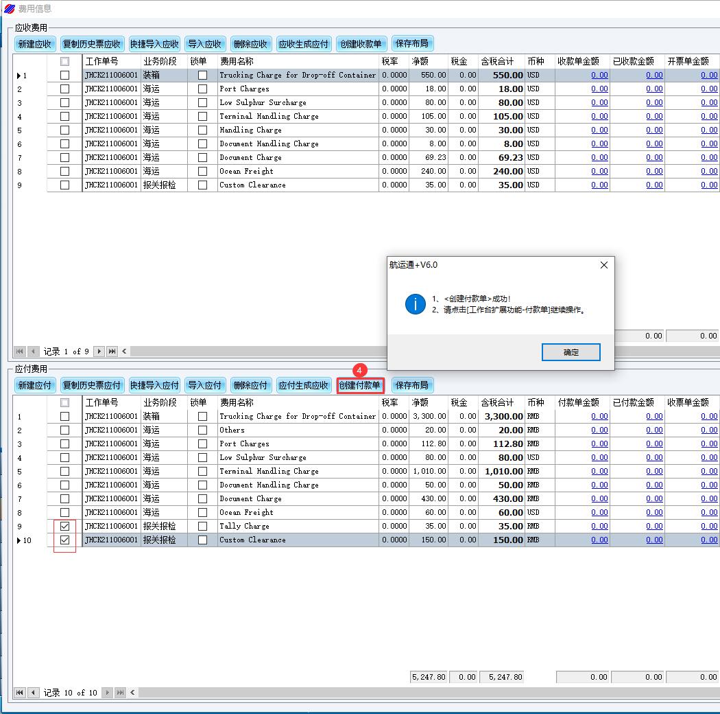Go to first record in receivables navigator

pyautogui.click(x=19, y=352)
